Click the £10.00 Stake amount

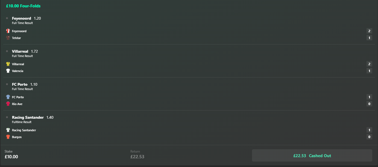(x=11, y=157)
